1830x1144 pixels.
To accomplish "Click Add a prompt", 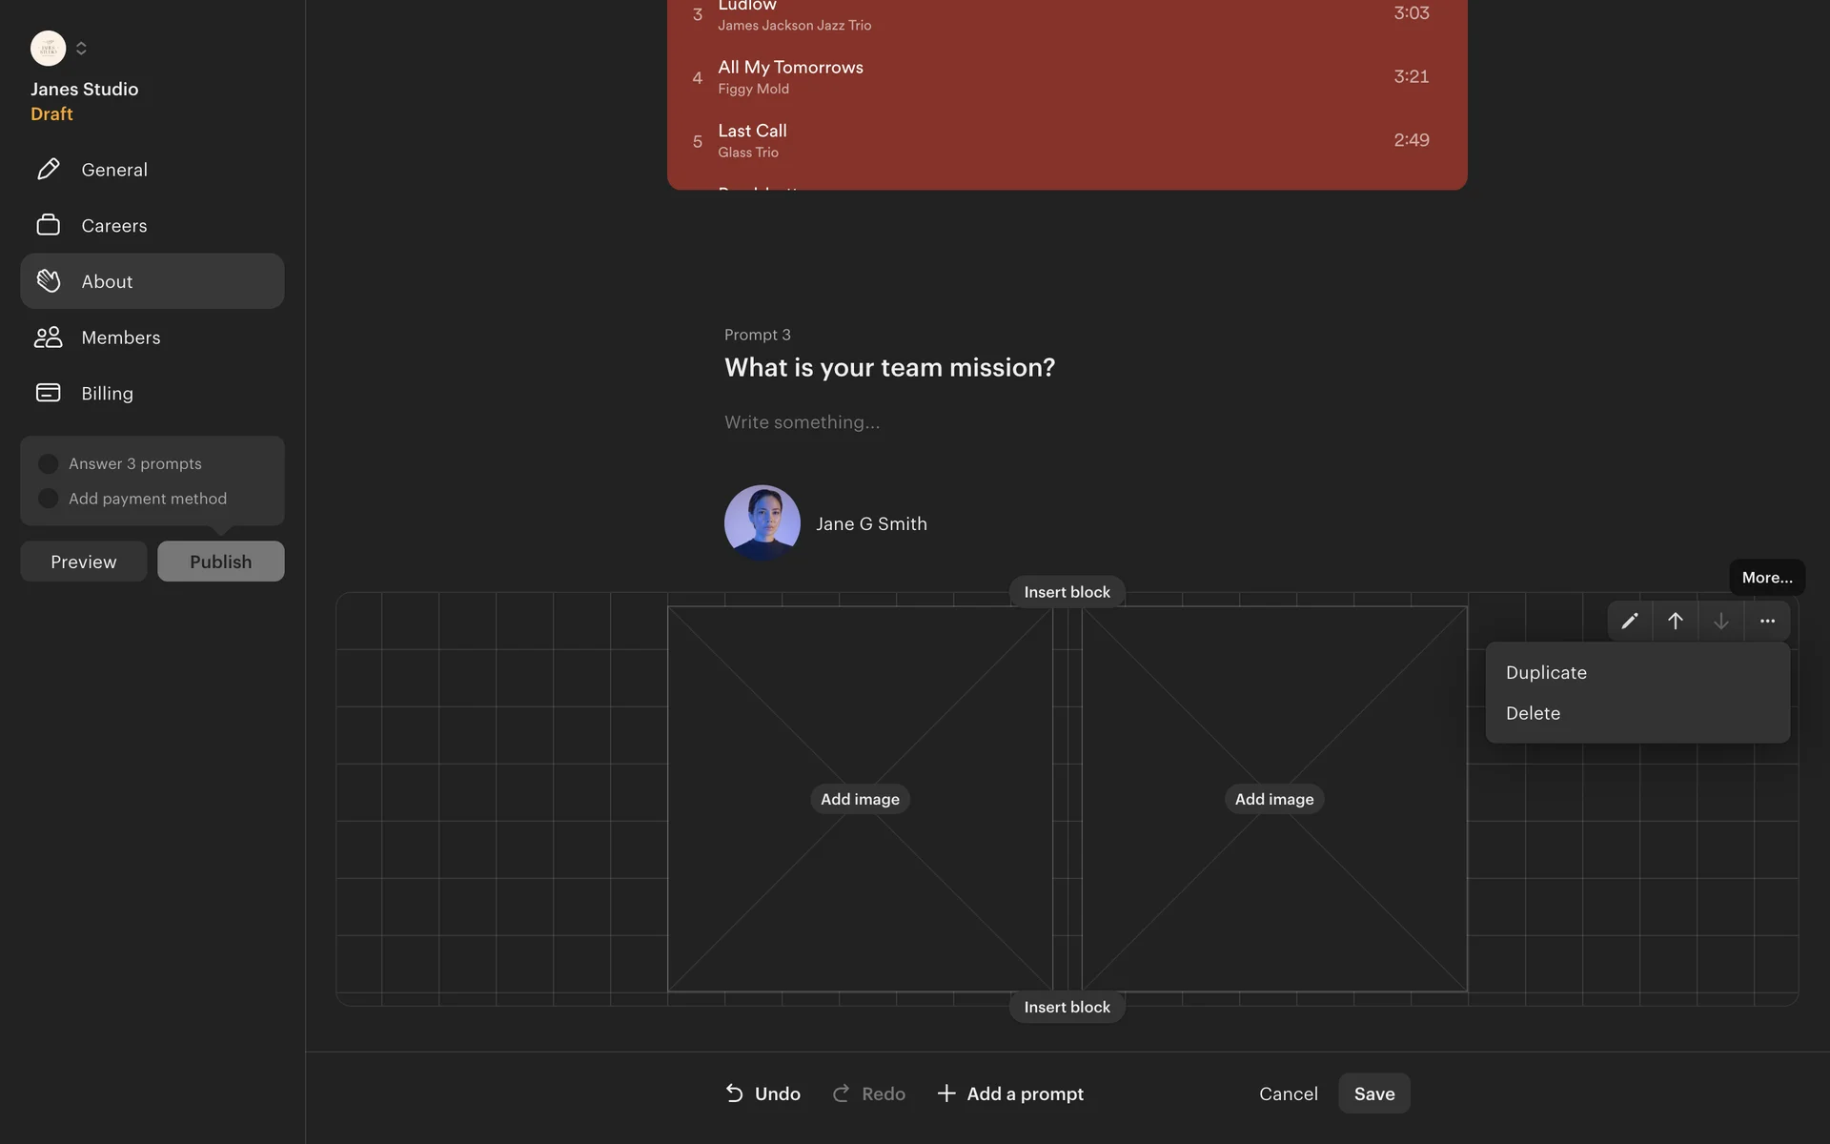I will [x=1010, y=1093].
